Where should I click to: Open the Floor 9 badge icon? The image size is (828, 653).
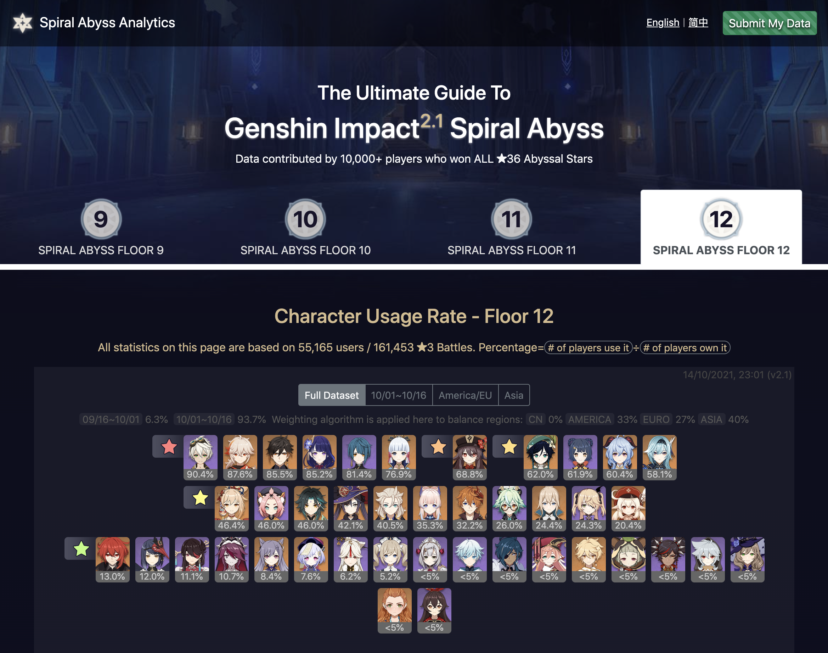[x=101, y=219]
